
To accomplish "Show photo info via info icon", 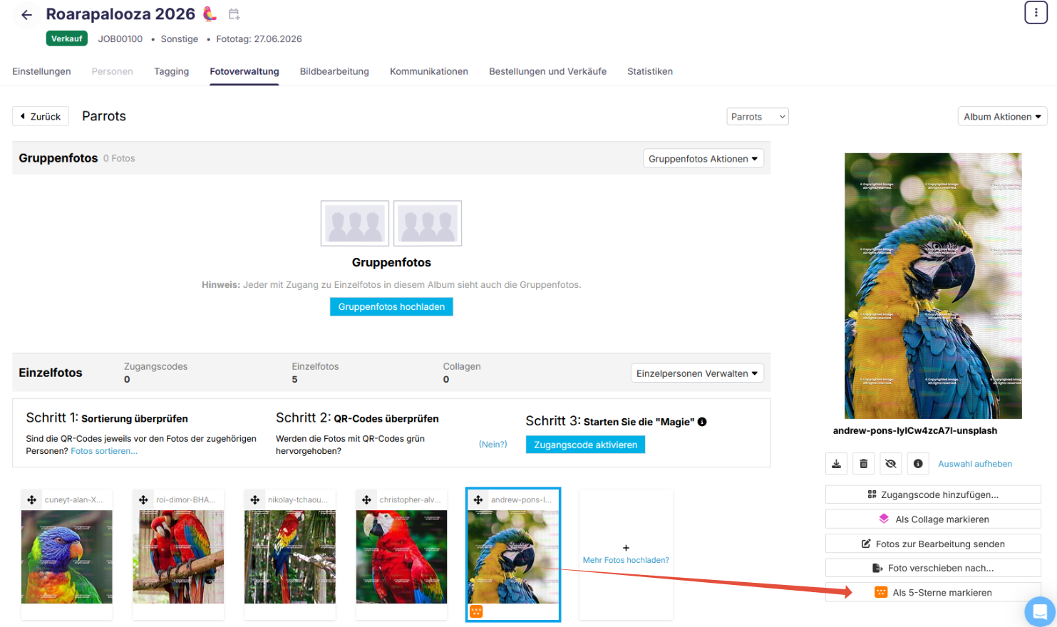I will (918, 464).
